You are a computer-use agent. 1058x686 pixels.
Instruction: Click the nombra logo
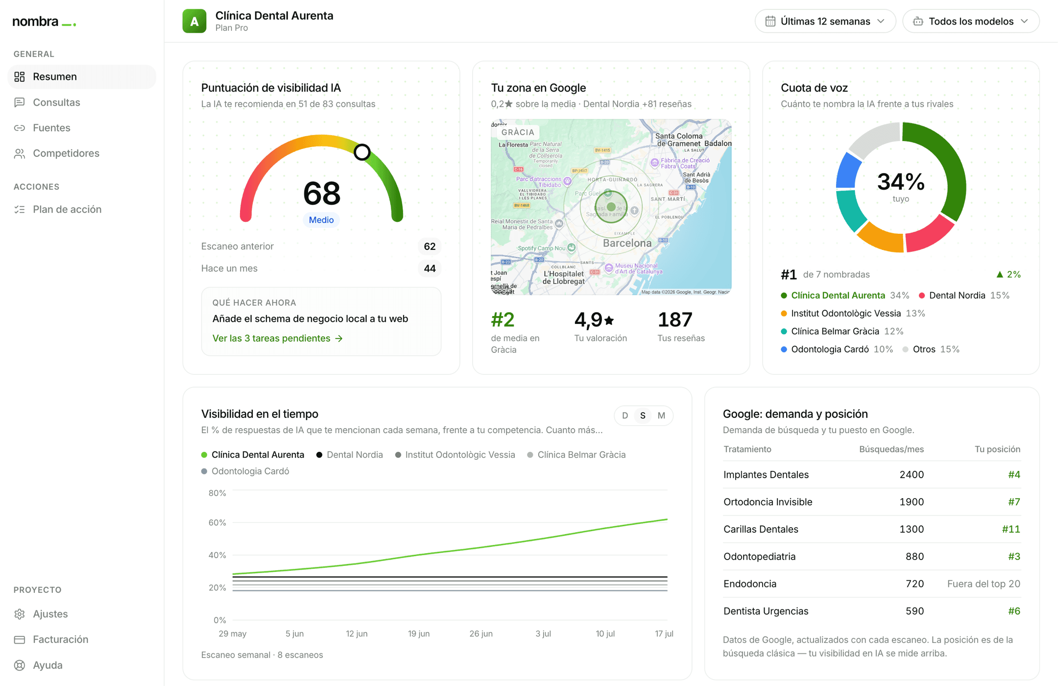coord(44,22)
